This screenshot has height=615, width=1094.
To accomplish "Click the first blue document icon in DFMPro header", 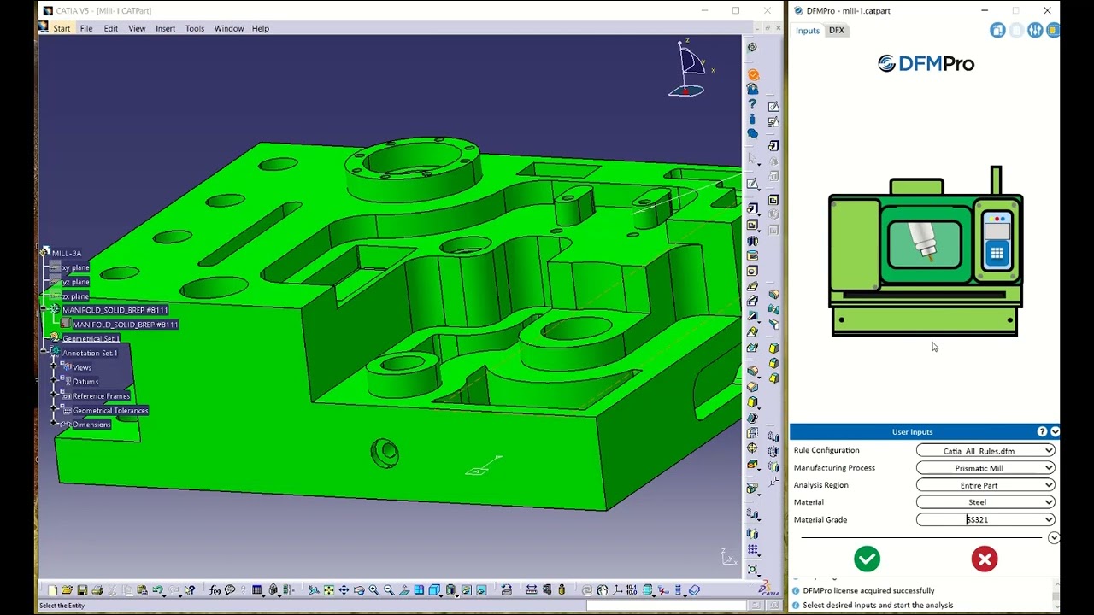I will [997, 30].
